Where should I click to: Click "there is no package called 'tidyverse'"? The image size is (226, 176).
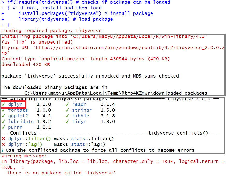click(61, 173)
